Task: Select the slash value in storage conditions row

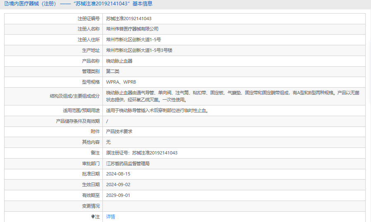Action: pos(107,121)
